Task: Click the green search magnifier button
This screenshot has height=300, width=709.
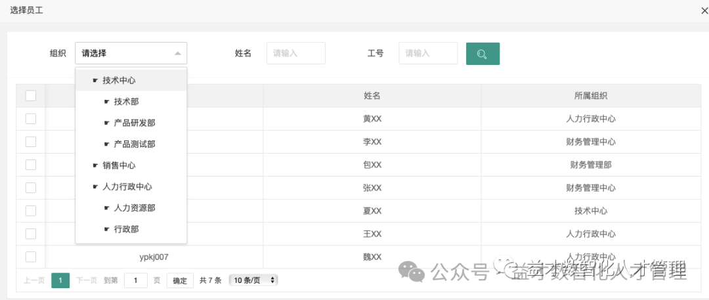Action: (483, 53)
